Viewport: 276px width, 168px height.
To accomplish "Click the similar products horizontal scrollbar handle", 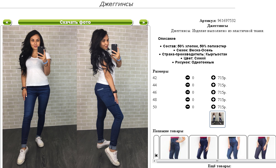I will click(217, 161).
